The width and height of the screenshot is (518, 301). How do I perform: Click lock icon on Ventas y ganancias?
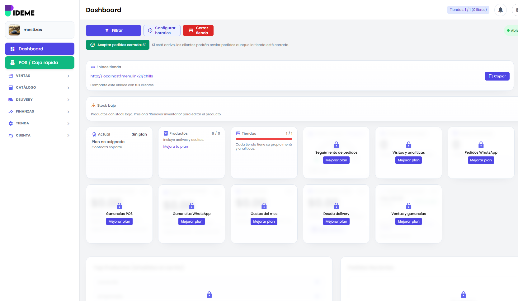(x=409, y=206)
